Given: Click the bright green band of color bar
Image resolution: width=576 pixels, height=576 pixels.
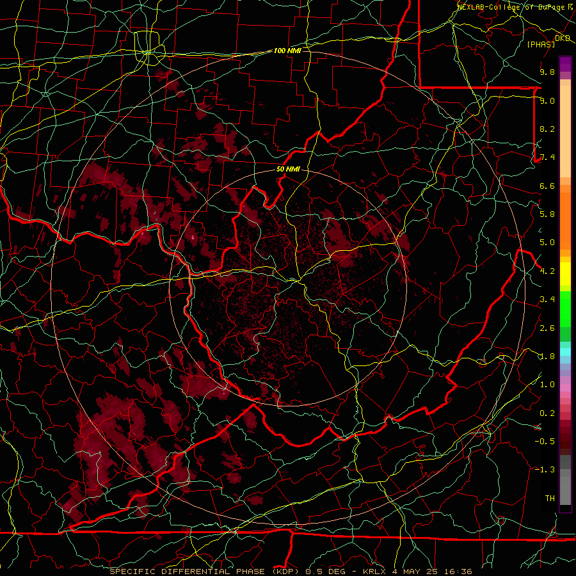Looking at the screenshot, I should pyautogui.click(x=565, y=308).
